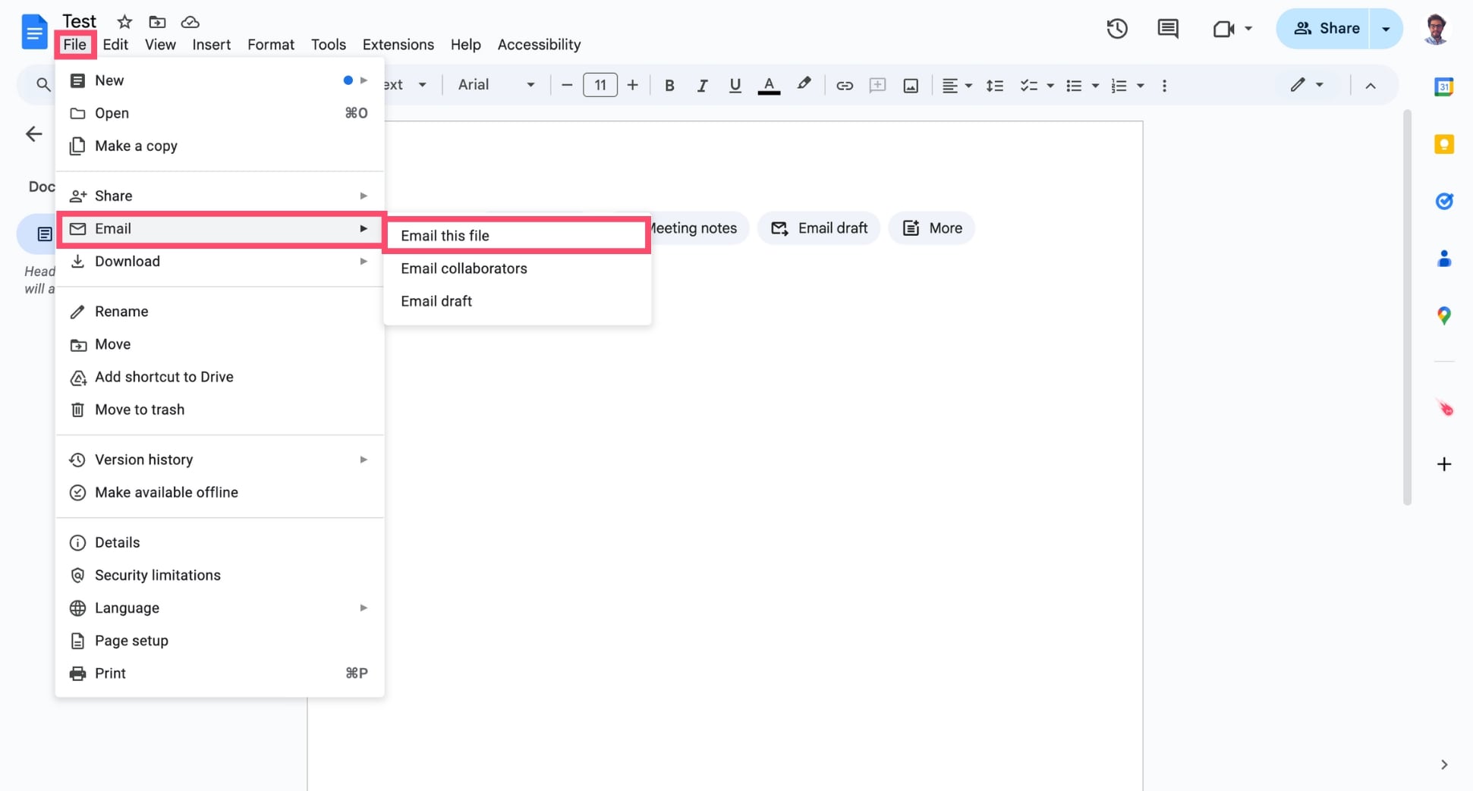Insert an image from the toolbar

[x=910, y=85]
